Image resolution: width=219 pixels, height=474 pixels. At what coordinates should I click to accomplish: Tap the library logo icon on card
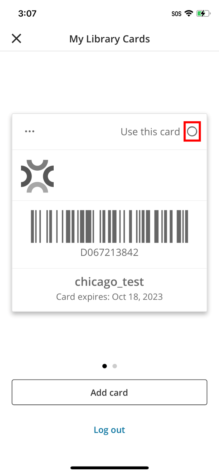pos(37,176)
